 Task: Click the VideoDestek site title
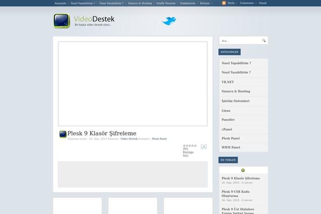pos(94,19)
